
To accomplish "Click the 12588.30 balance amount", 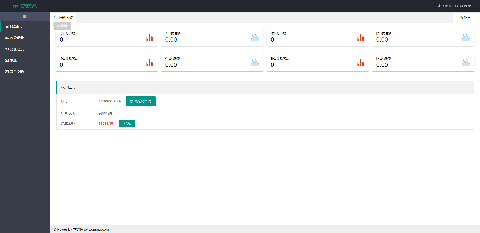I will click(x=106, y=124).
